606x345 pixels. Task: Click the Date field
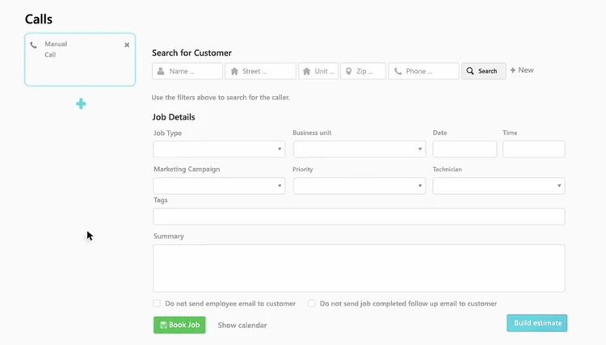coord(465,149)
